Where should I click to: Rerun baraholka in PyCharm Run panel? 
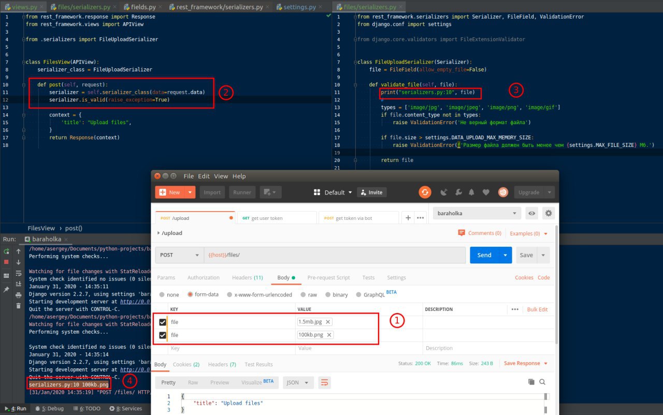coord(6,251)
